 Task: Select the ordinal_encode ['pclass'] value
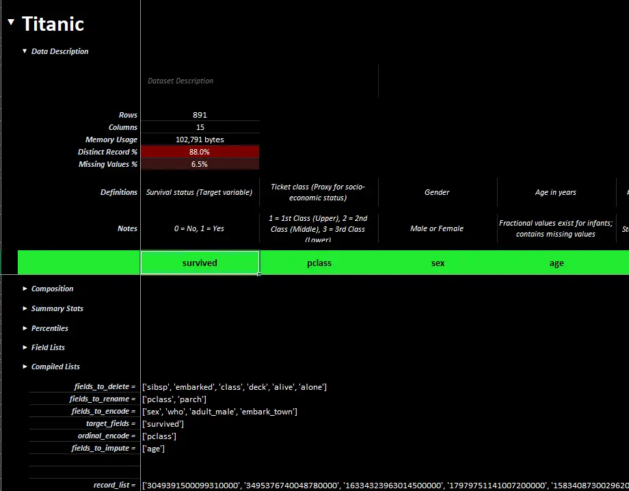click(159, 436)
